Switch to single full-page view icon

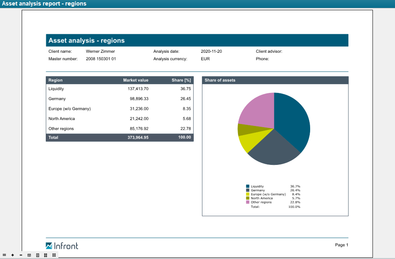coord(37,255)
